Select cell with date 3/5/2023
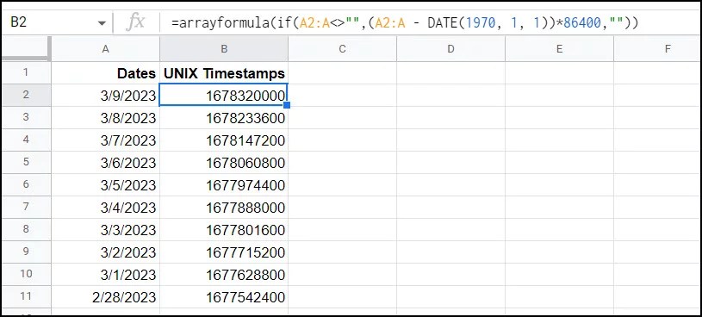 point(106,184)
